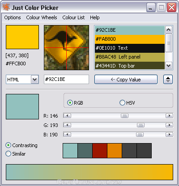
Task: Open the Colour Wheels menu
Action: click(x=42, y=17)
